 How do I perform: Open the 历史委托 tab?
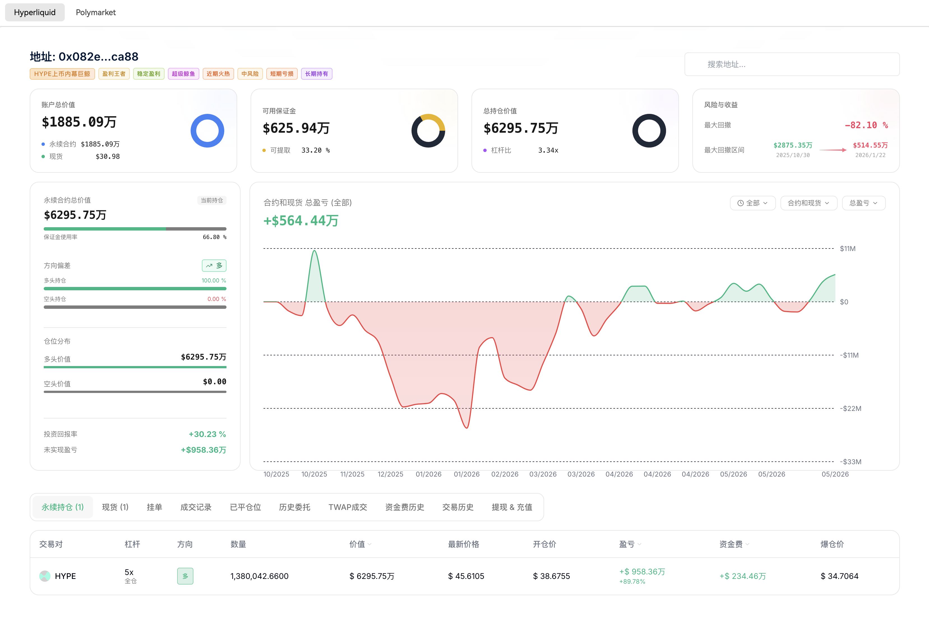coord(295,507)
